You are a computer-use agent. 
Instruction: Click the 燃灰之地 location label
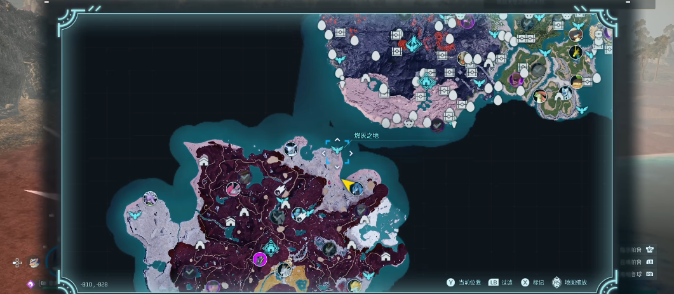(367, 136)
